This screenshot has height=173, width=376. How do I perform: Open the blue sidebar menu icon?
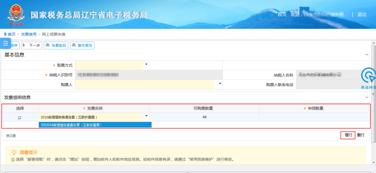click(6, 43)
